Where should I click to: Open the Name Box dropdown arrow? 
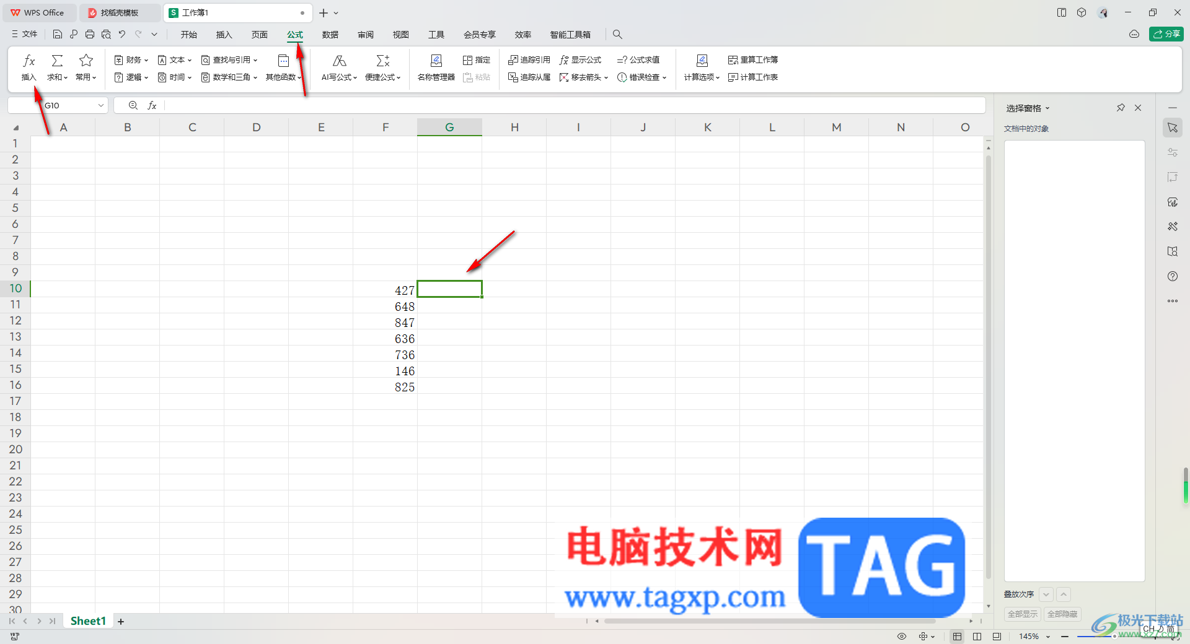point(100,106)
